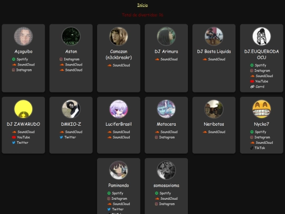Open the YouTube icon on DJ.EUQUERODAOCU card
The image size is (285, 214).
click(252, 81)
